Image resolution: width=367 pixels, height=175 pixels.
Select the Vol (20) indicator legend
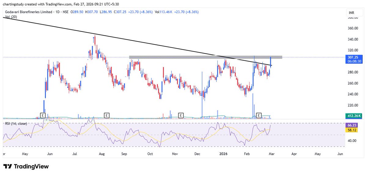pos(11,17)
